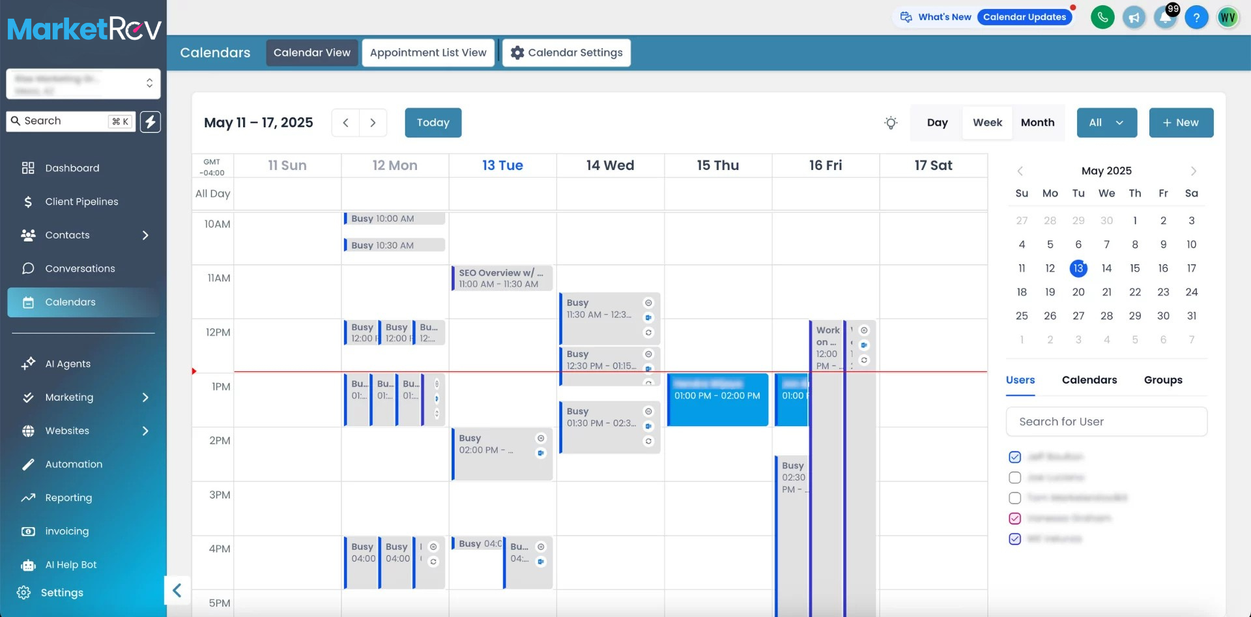Click the lightbulb icon beside Day view
Image resolution: width=1251 pixels, height=617 pixels.
point(891,122)
